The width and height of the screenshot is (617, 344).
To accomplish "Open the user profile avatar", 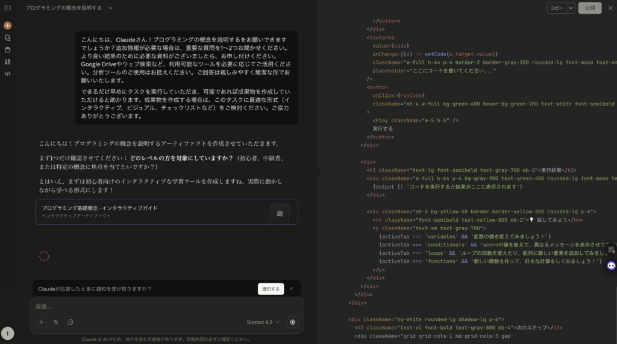I will [x=8, y=333].
